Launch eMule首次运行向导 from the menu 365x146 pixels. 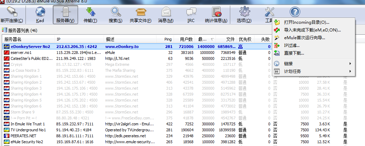click(313, 38)
